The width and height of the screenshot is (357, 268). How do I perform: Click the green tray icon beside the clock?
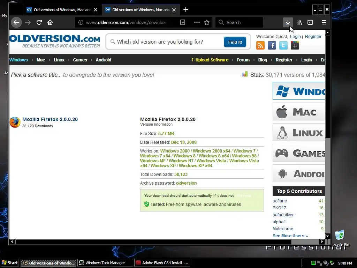click(313, 263)
